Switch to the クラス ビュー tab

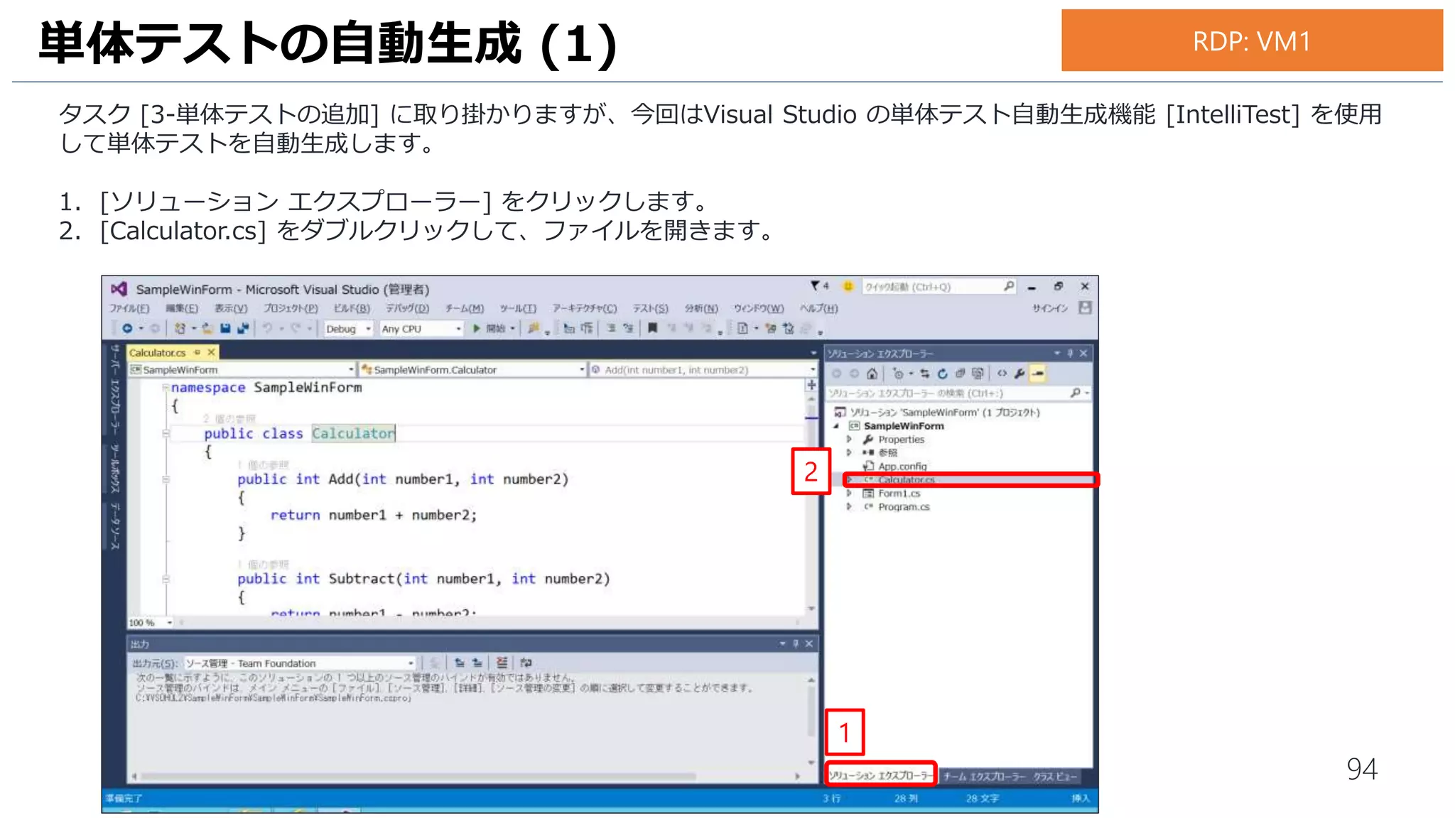pyautogui.click(x=1056, y=776)
